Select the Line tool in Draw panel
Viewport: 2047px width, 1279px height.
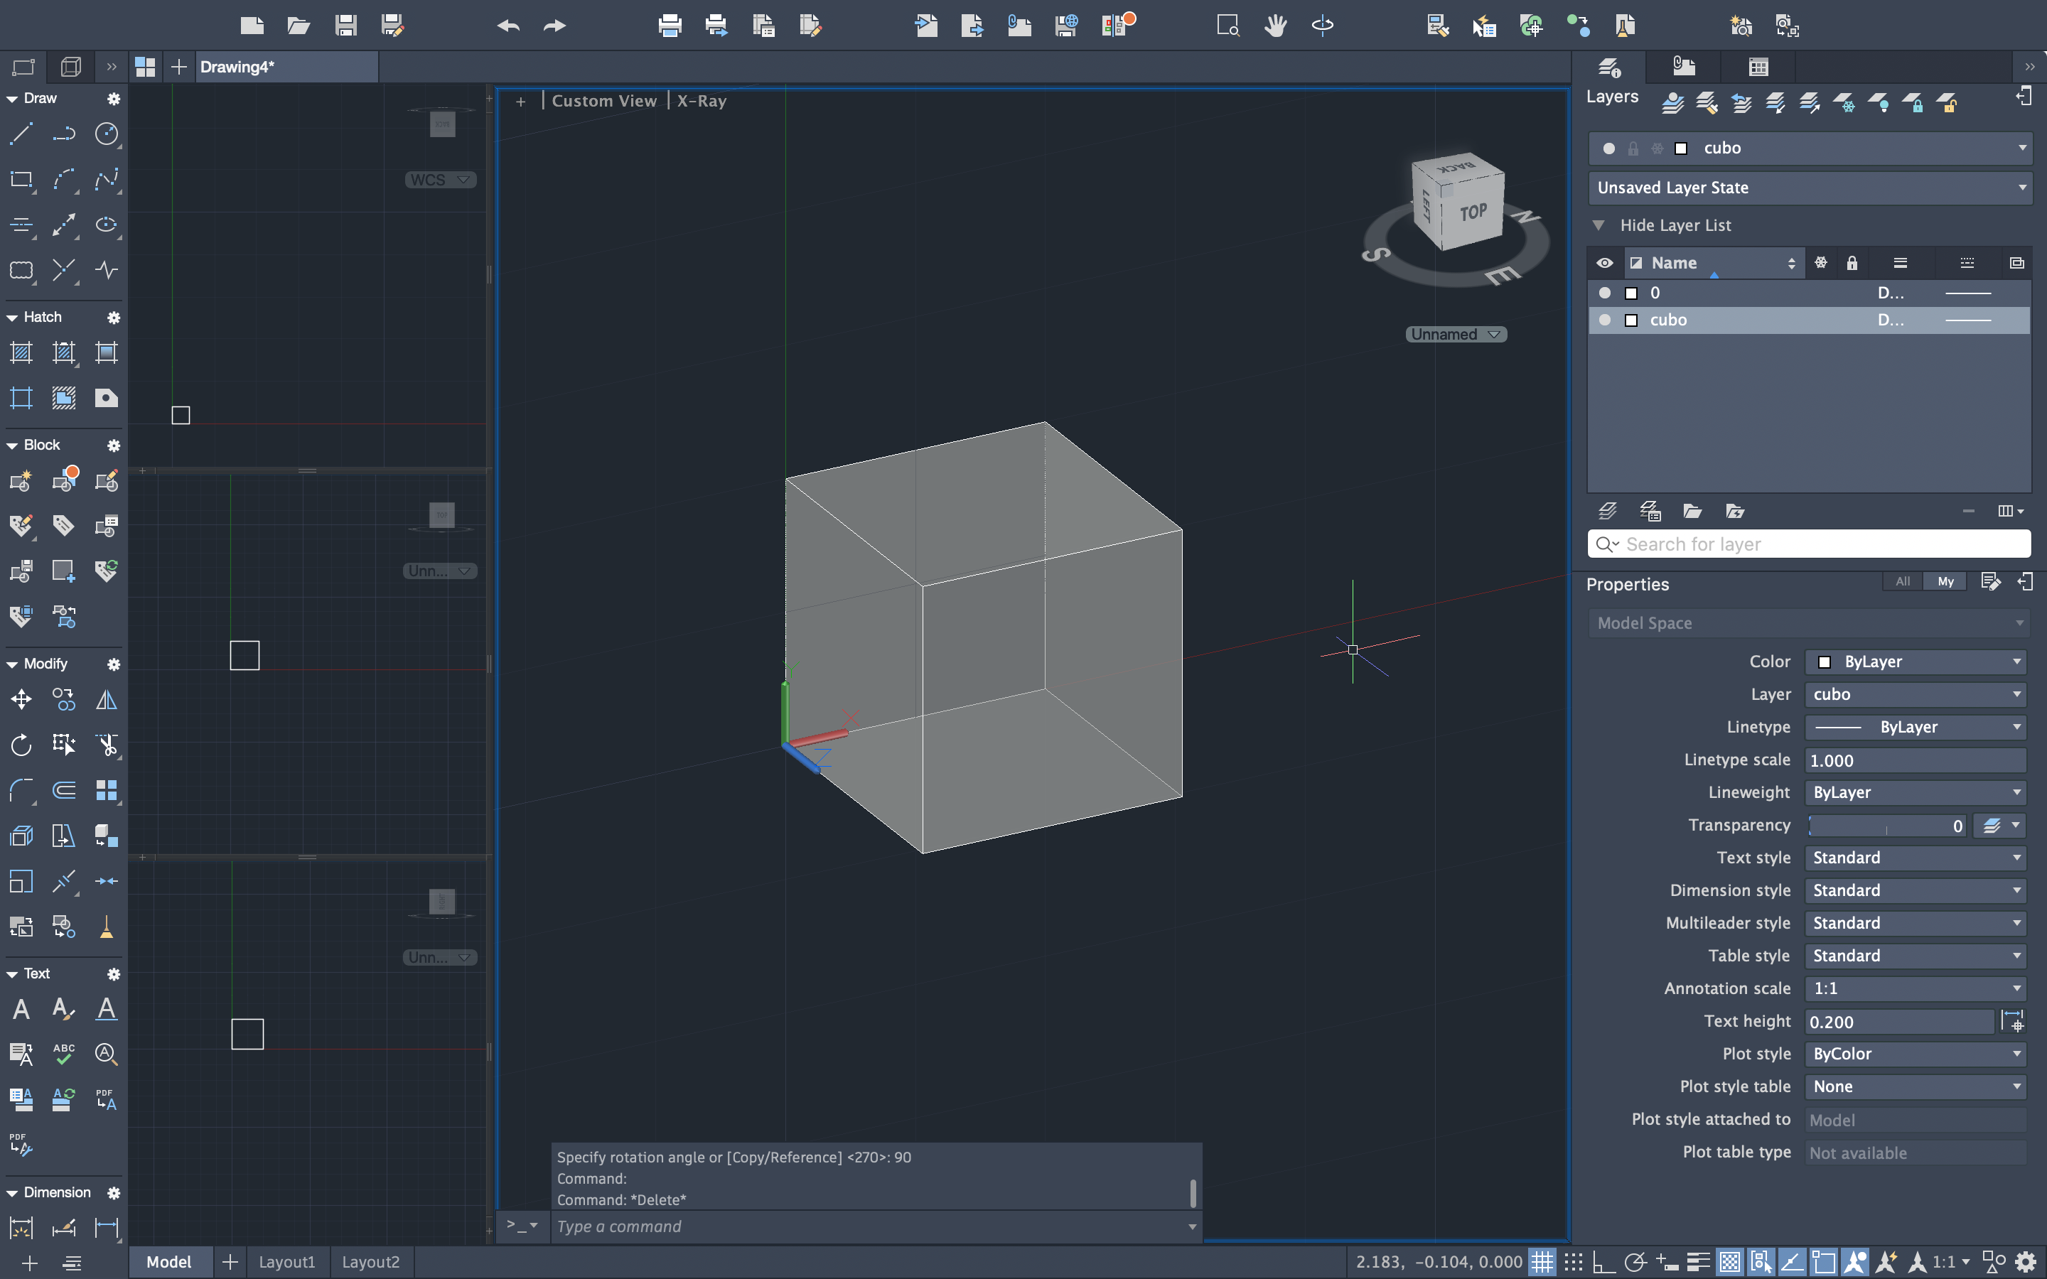21,134
